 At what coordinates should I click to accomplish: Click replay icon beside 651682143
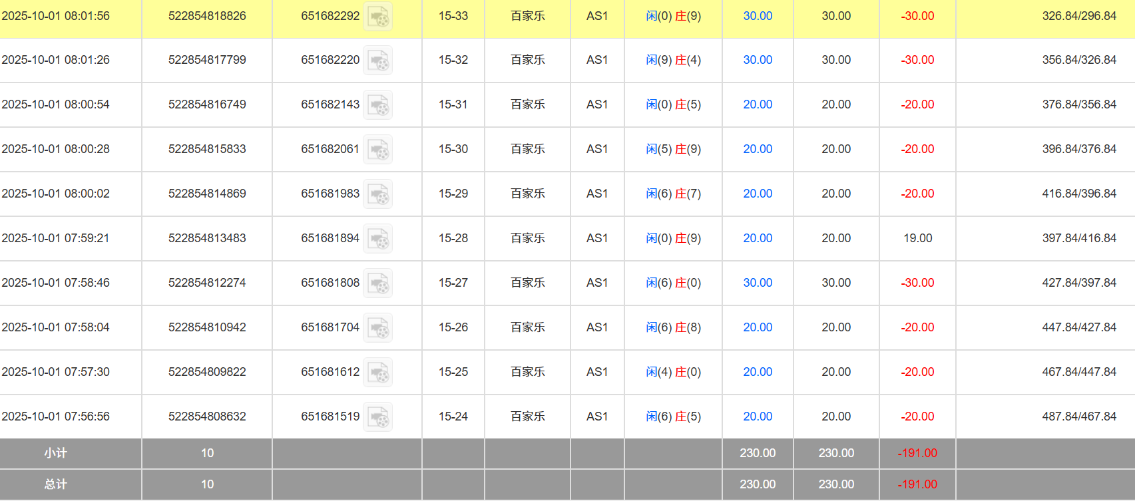click(377, 105)
